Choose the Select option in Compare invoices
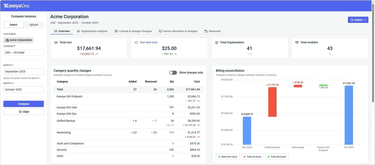The width and height of the screenshot is (375, 165). coord(13,25)
